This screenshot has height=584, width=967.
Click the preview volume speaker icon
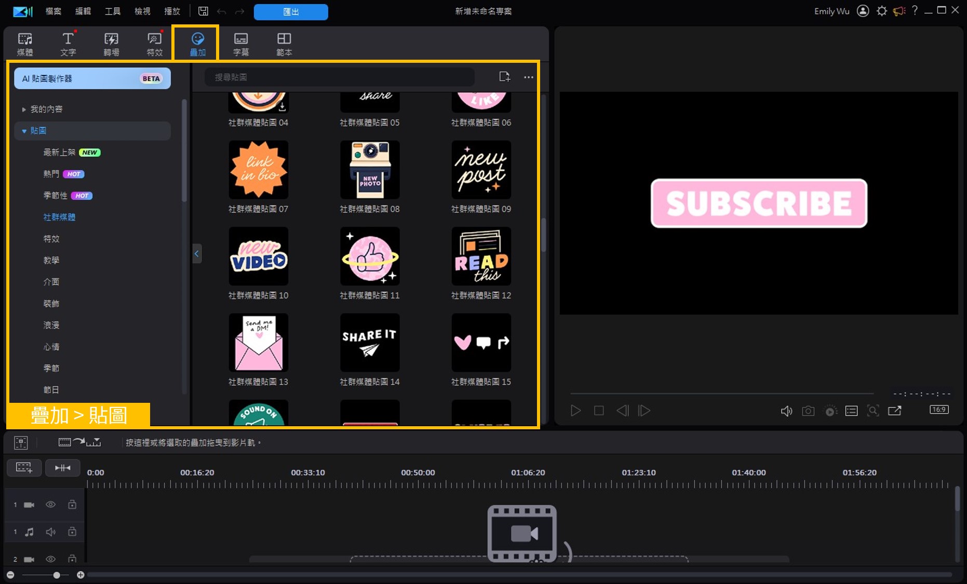[786, 411]
